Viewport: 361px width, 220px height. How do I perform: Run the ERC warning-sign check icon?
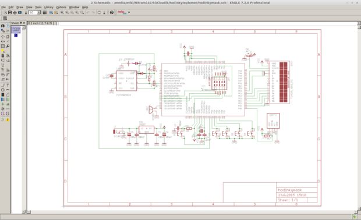point(8,119)
